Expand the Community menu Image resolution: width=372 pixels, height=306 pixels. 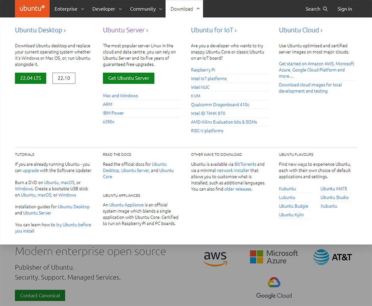point(146,9)
